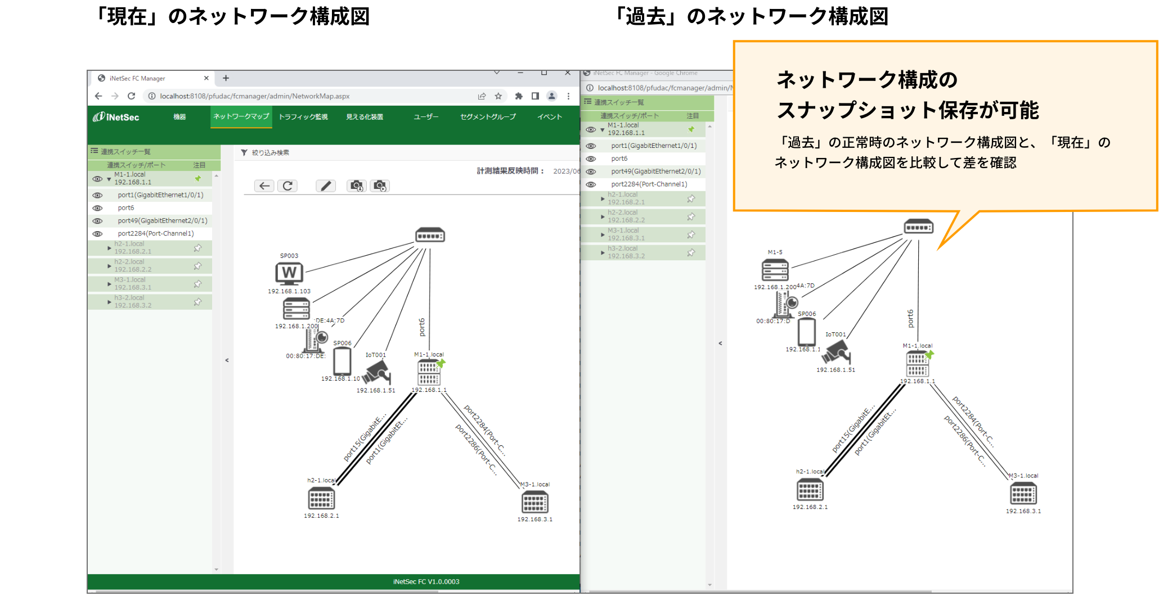Screen dimensions: 1159x596
Task: Click the reload map toolbar button
Action: [x=287, y=186]
